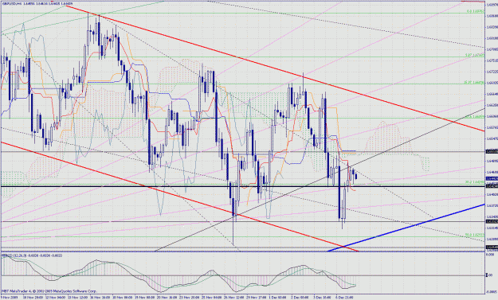This screenshot has height=300, width=498.
Task: Click the '6 Dec 21:00' time axis label
Action: tap(344, 298)
